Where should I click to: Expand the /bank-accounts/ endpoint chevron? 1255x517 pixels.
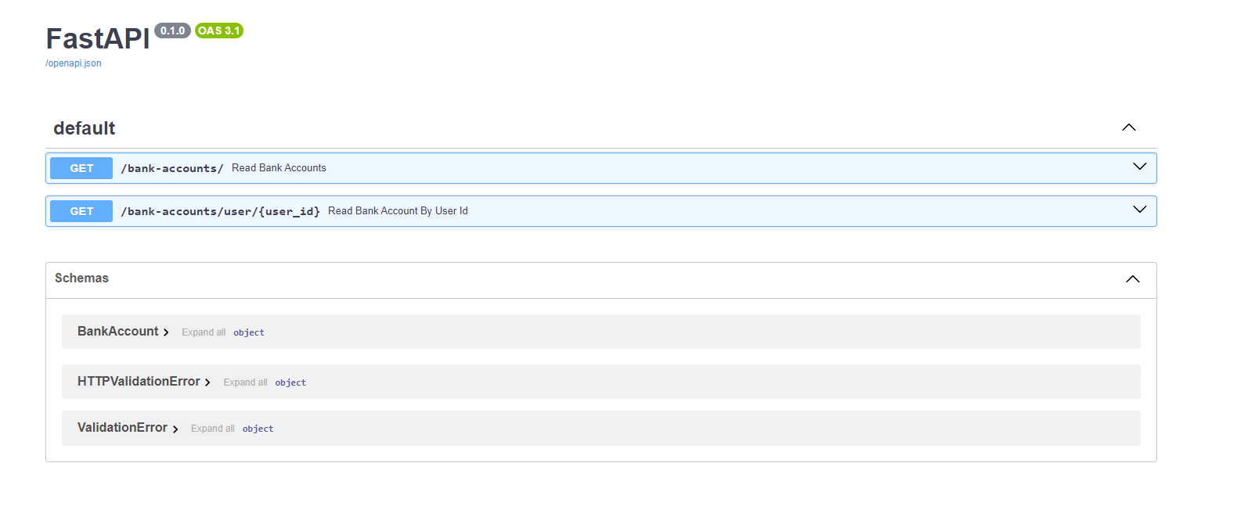tap(1140, 167)
